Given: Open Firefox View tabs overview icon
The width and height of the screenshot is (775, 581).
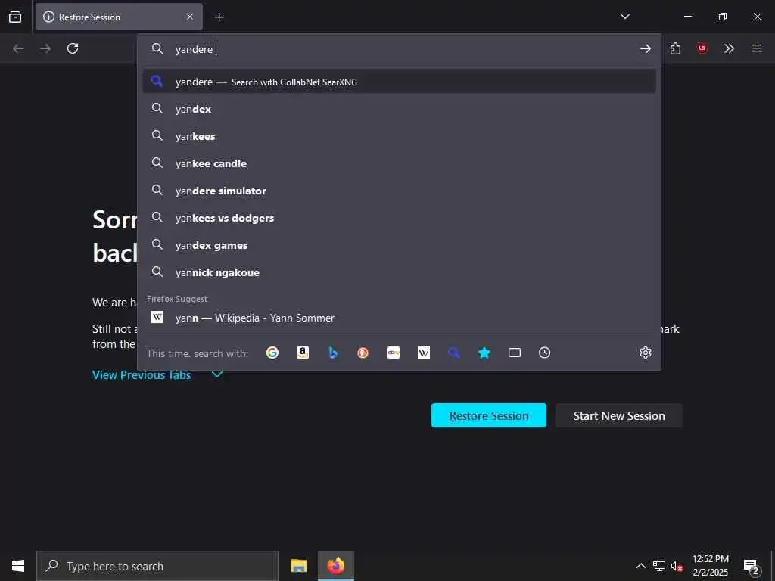Looking at the screenshot, I should (x=15, y=17).
